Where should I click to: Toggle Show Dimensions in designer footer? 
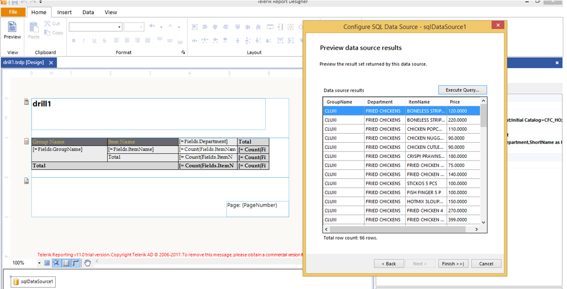coord(75,263)
